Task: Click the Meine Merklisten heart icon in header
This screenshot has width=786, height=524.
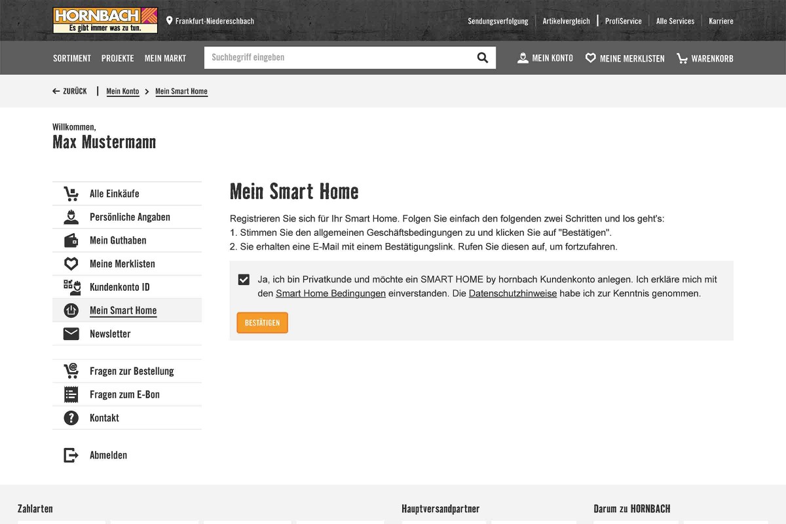Action: pos(591,58)
